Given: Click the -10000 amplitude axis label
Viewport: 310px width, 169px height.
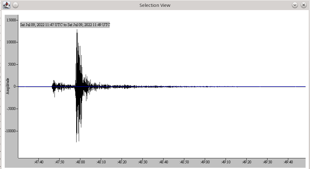Looking at the screenshot, I should [x=11, y=131].
